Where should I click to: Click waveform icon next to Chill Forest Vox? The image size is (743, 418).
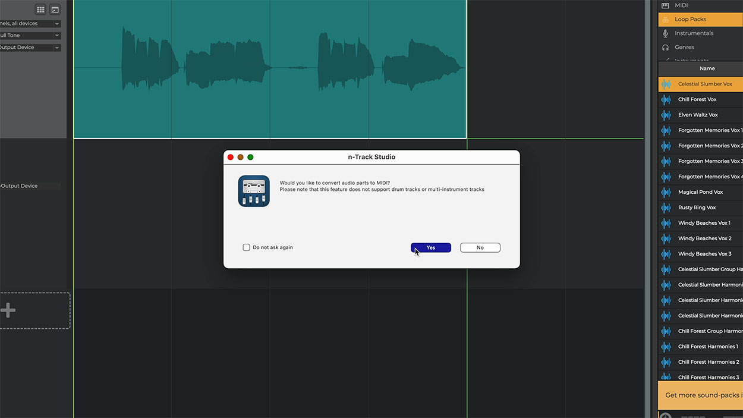[666, 99]
